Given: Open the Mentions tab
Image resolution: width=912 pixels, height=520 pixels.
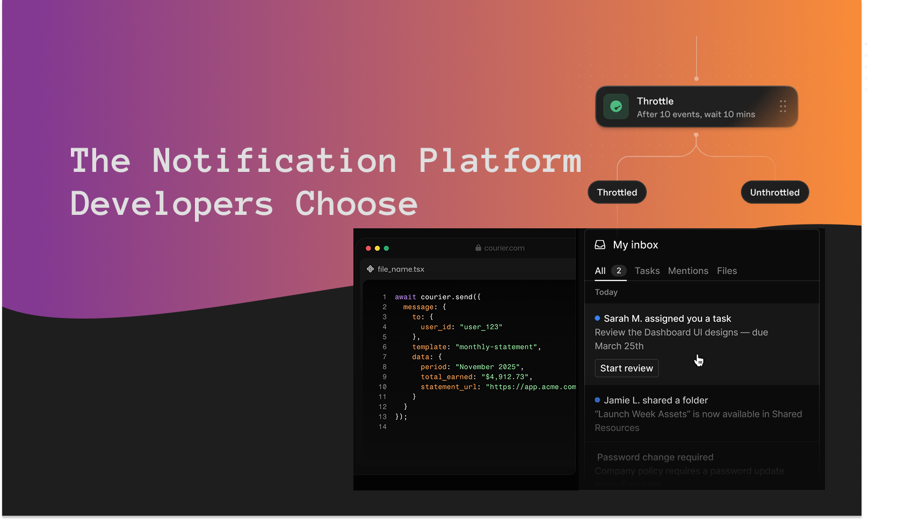Looking at the screenshot, I should pos(688,271).
